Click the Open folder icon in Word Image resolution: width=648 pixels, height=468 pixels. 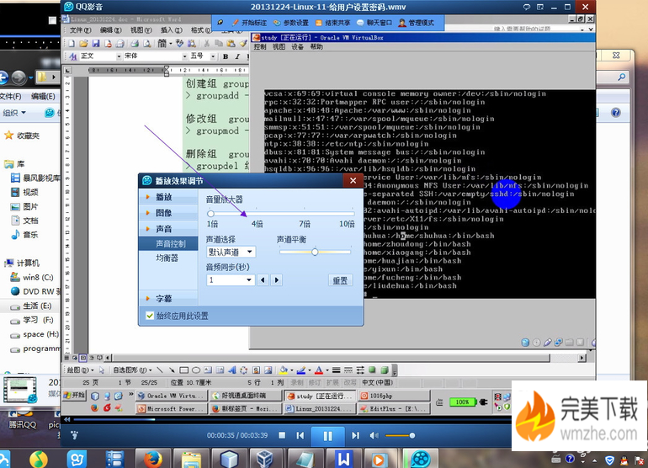[x=84, y=43]
